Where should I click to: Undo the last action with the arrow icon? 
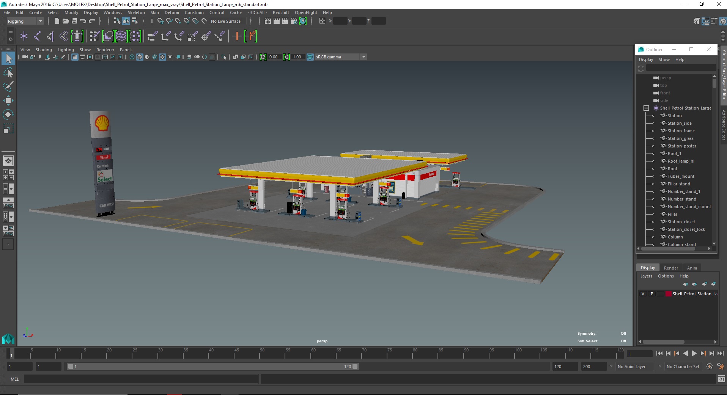click(83, 21)
